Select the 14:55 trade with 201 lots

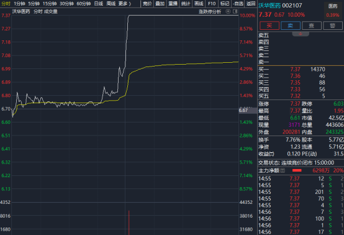[x=301, y=192]
